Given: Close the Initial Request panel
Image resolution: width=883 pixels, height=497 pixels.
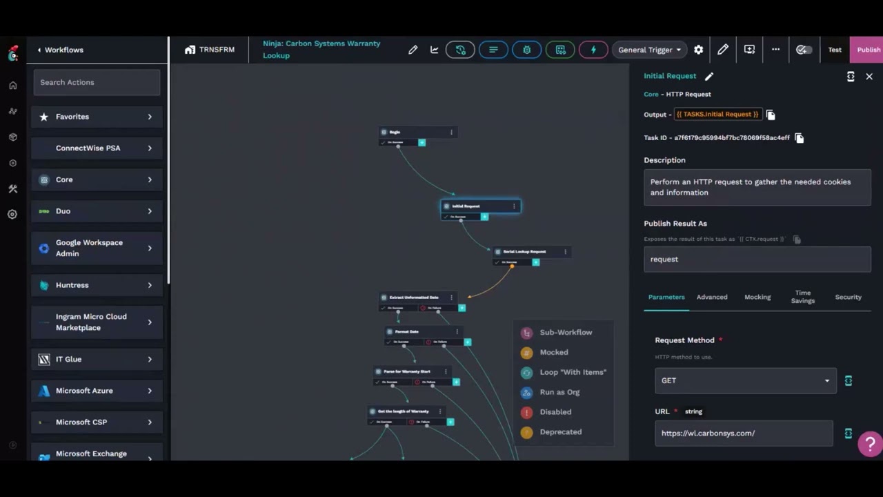Looking at the screenshot, I should click(x=869, y=77).
